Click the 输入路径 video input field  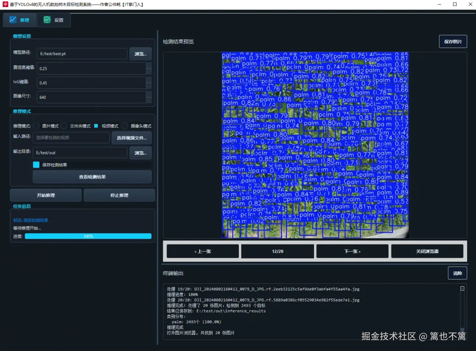tap(71, 138)
